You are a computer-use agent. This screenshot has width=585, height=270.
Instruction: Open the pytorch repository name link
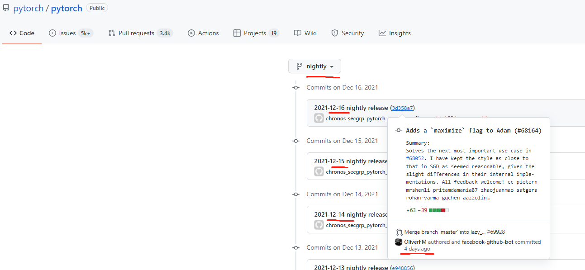point(67,8)
